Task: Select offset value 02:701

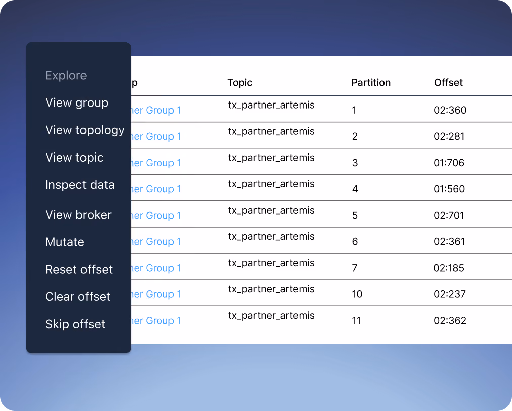Action: 449,216
